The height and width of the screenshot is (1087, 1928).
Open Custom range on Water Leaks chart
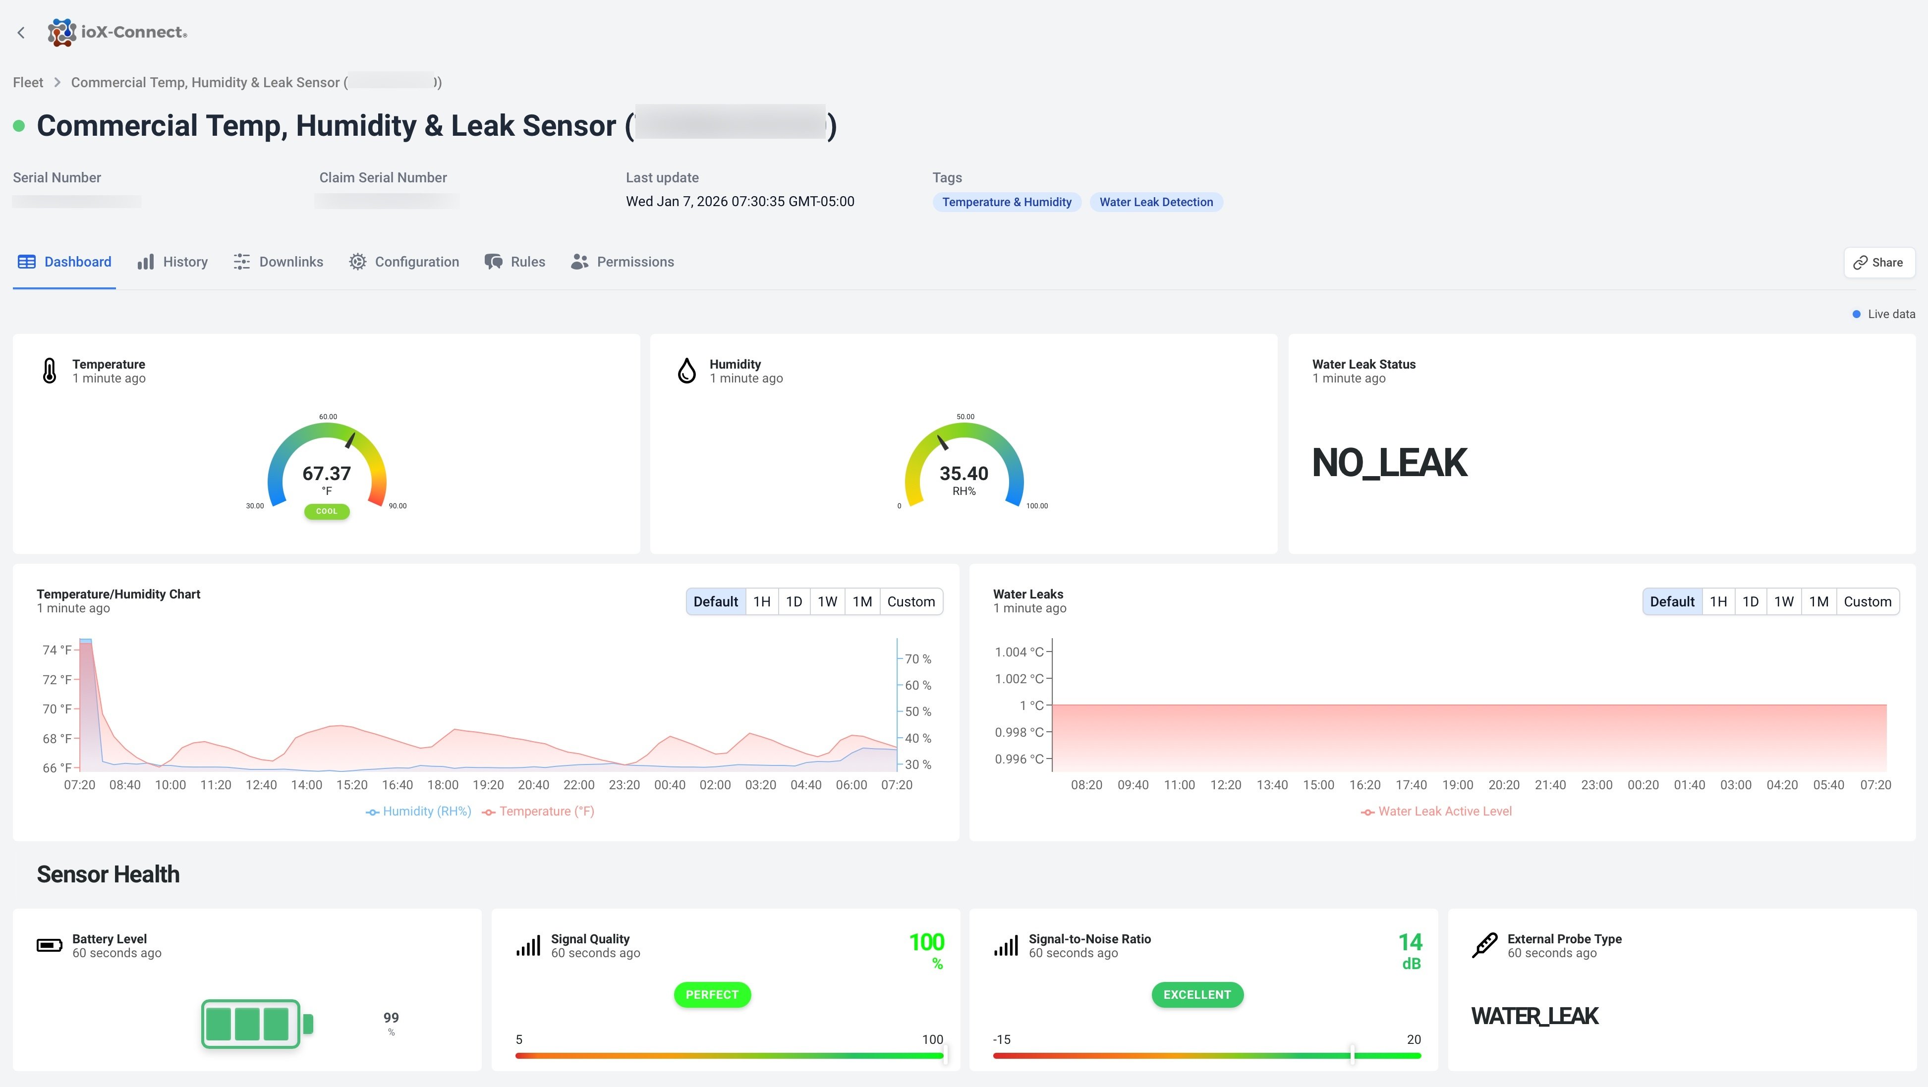(x=1867, y=601)
